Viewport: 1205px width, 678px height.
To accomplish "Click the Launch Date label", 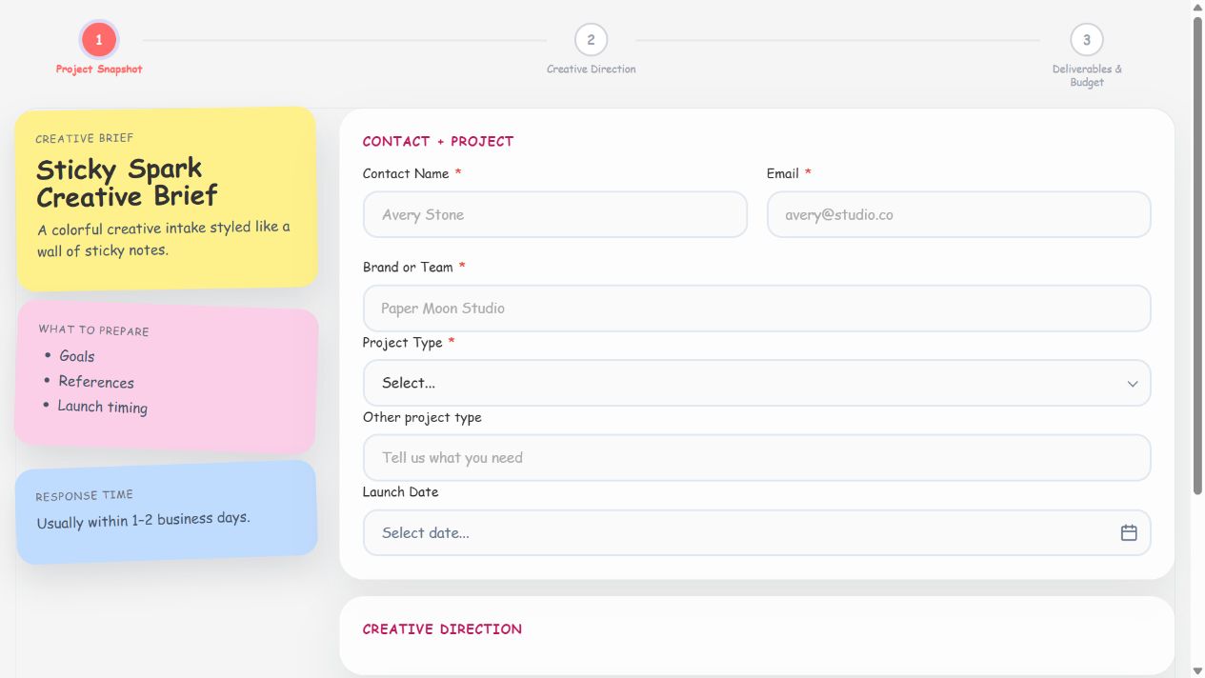I will tap(400, 491).
